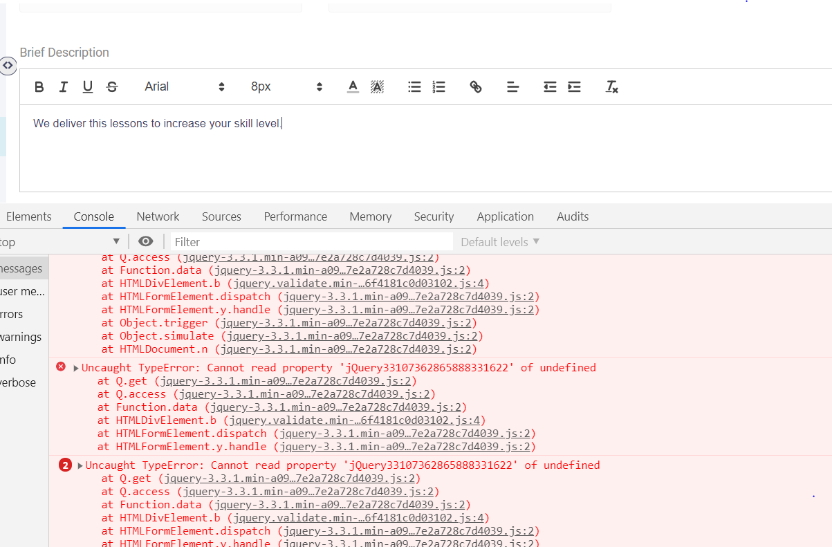This screenshot has width=832, height=547.
Task: Open the font text color picker
Action: [353, 86]
